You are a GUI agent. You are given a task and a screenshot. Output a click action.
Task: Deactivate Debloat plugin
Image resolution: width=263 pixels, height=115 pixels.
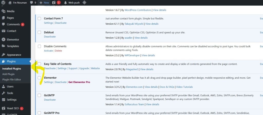coord(50,37)
